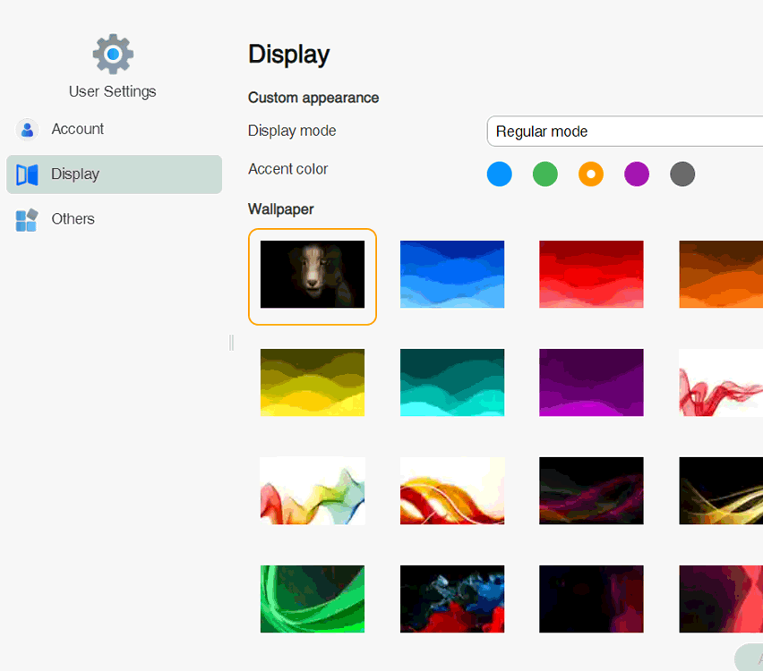The height and width of the screenshot is (671, 763).
Task: Select the orange accent color option
Action: click(x=591, y=174)
